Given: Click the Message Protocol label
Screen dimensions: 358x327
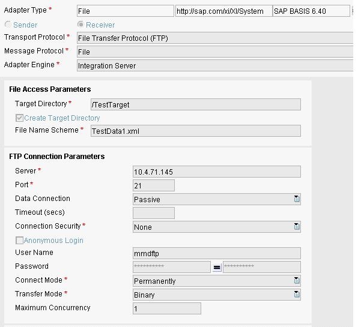Looking at the screenshot, I should tap(34, 51).
